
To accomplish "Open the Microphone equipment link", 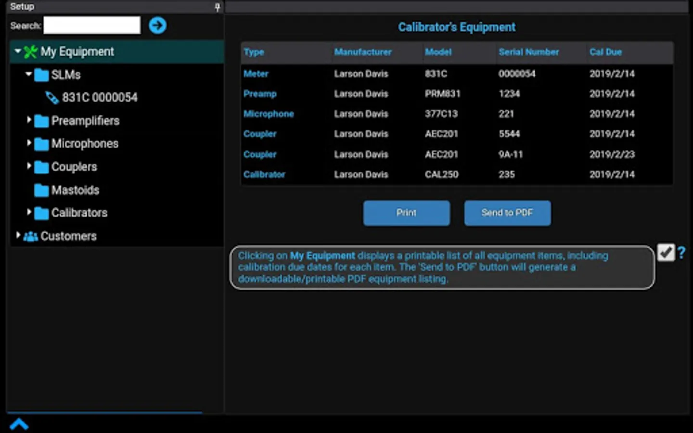I will click(x=269, y=114).
